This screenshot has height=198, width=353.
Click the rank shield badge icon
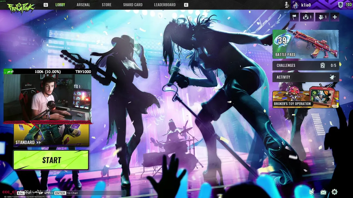coord(341,5)
